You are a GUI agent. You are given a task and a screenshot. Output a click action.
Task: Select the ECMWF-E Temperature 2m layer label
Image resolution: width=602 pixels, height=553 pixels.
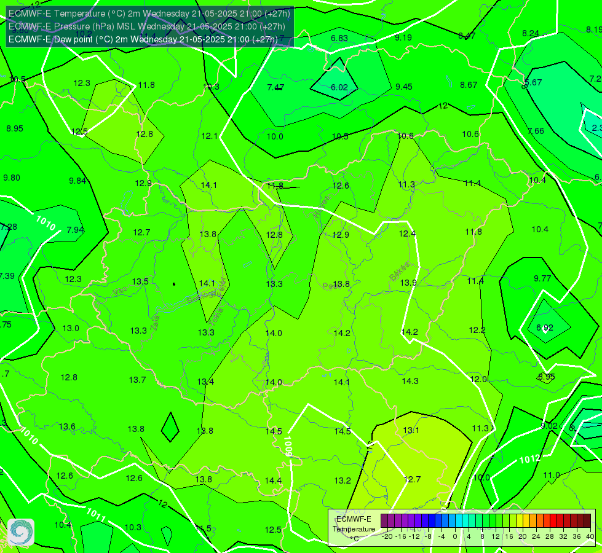click(x=149, y=14)
